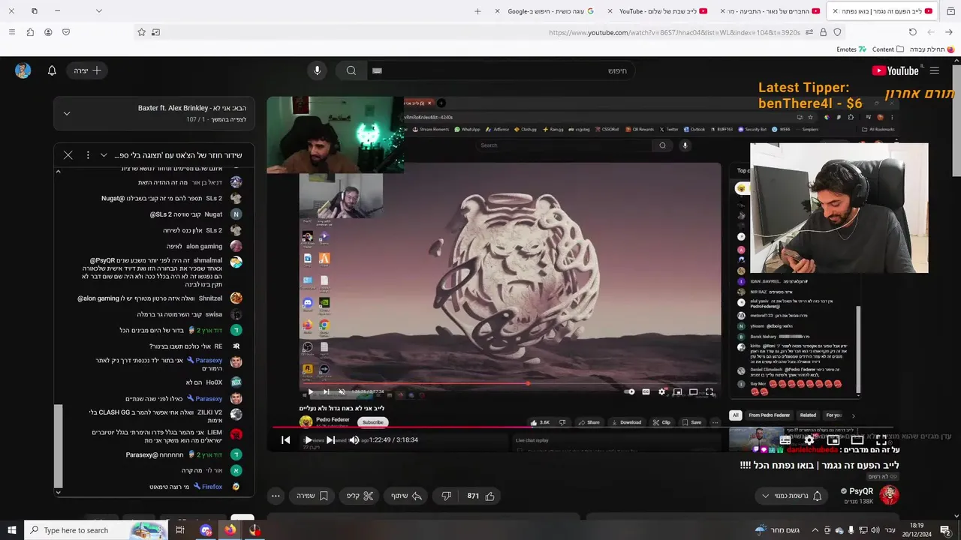Image resolution: width=961 pixels, height=540 pixels.
Task: Open a new browser tab
Action: 477,11
